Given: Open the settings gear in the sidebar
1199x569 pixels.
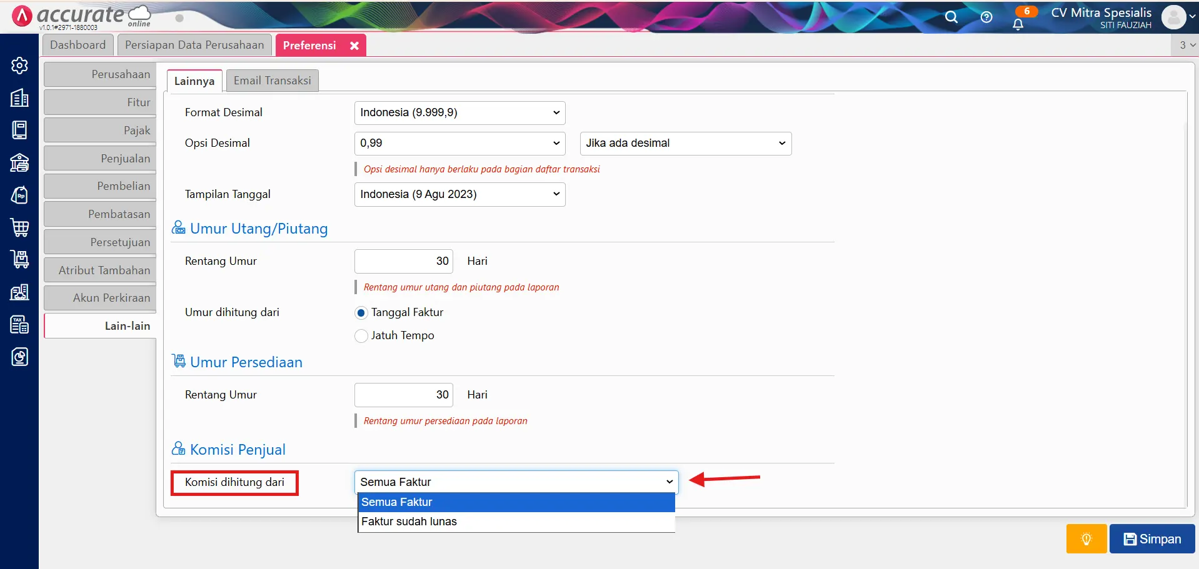Looking at the screenshot, I should pyautogui.click(x=19, y=66).
